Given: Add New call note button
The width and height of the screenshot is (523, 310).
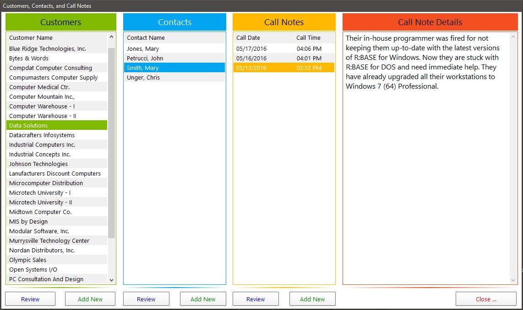Looking at the screenshot, I should (312, 299).
